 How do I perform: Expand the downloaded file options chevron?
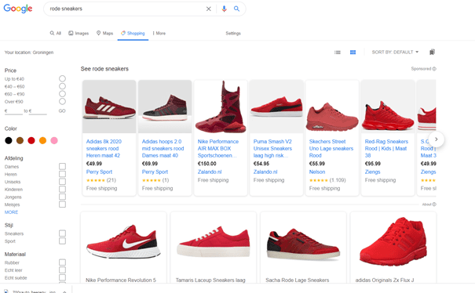[64, 291]
